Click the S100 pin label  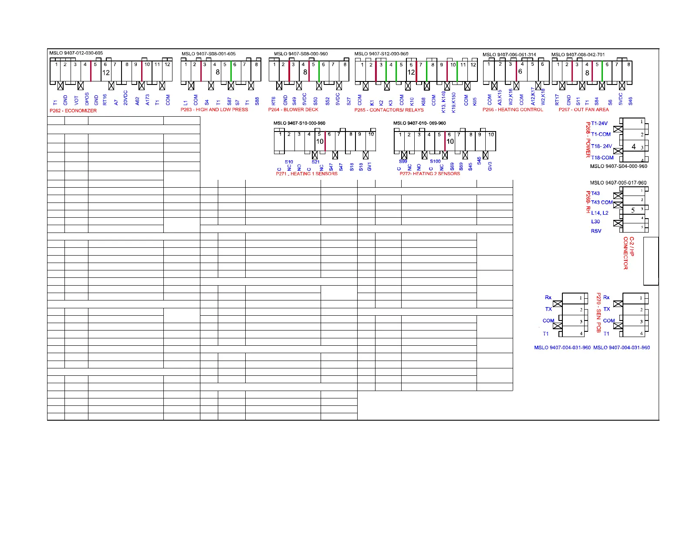(x=435, y=161)
